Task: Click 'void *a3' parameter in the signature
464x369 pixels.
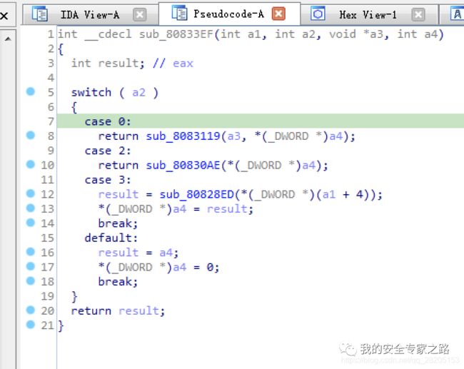Action: (357, 34)
